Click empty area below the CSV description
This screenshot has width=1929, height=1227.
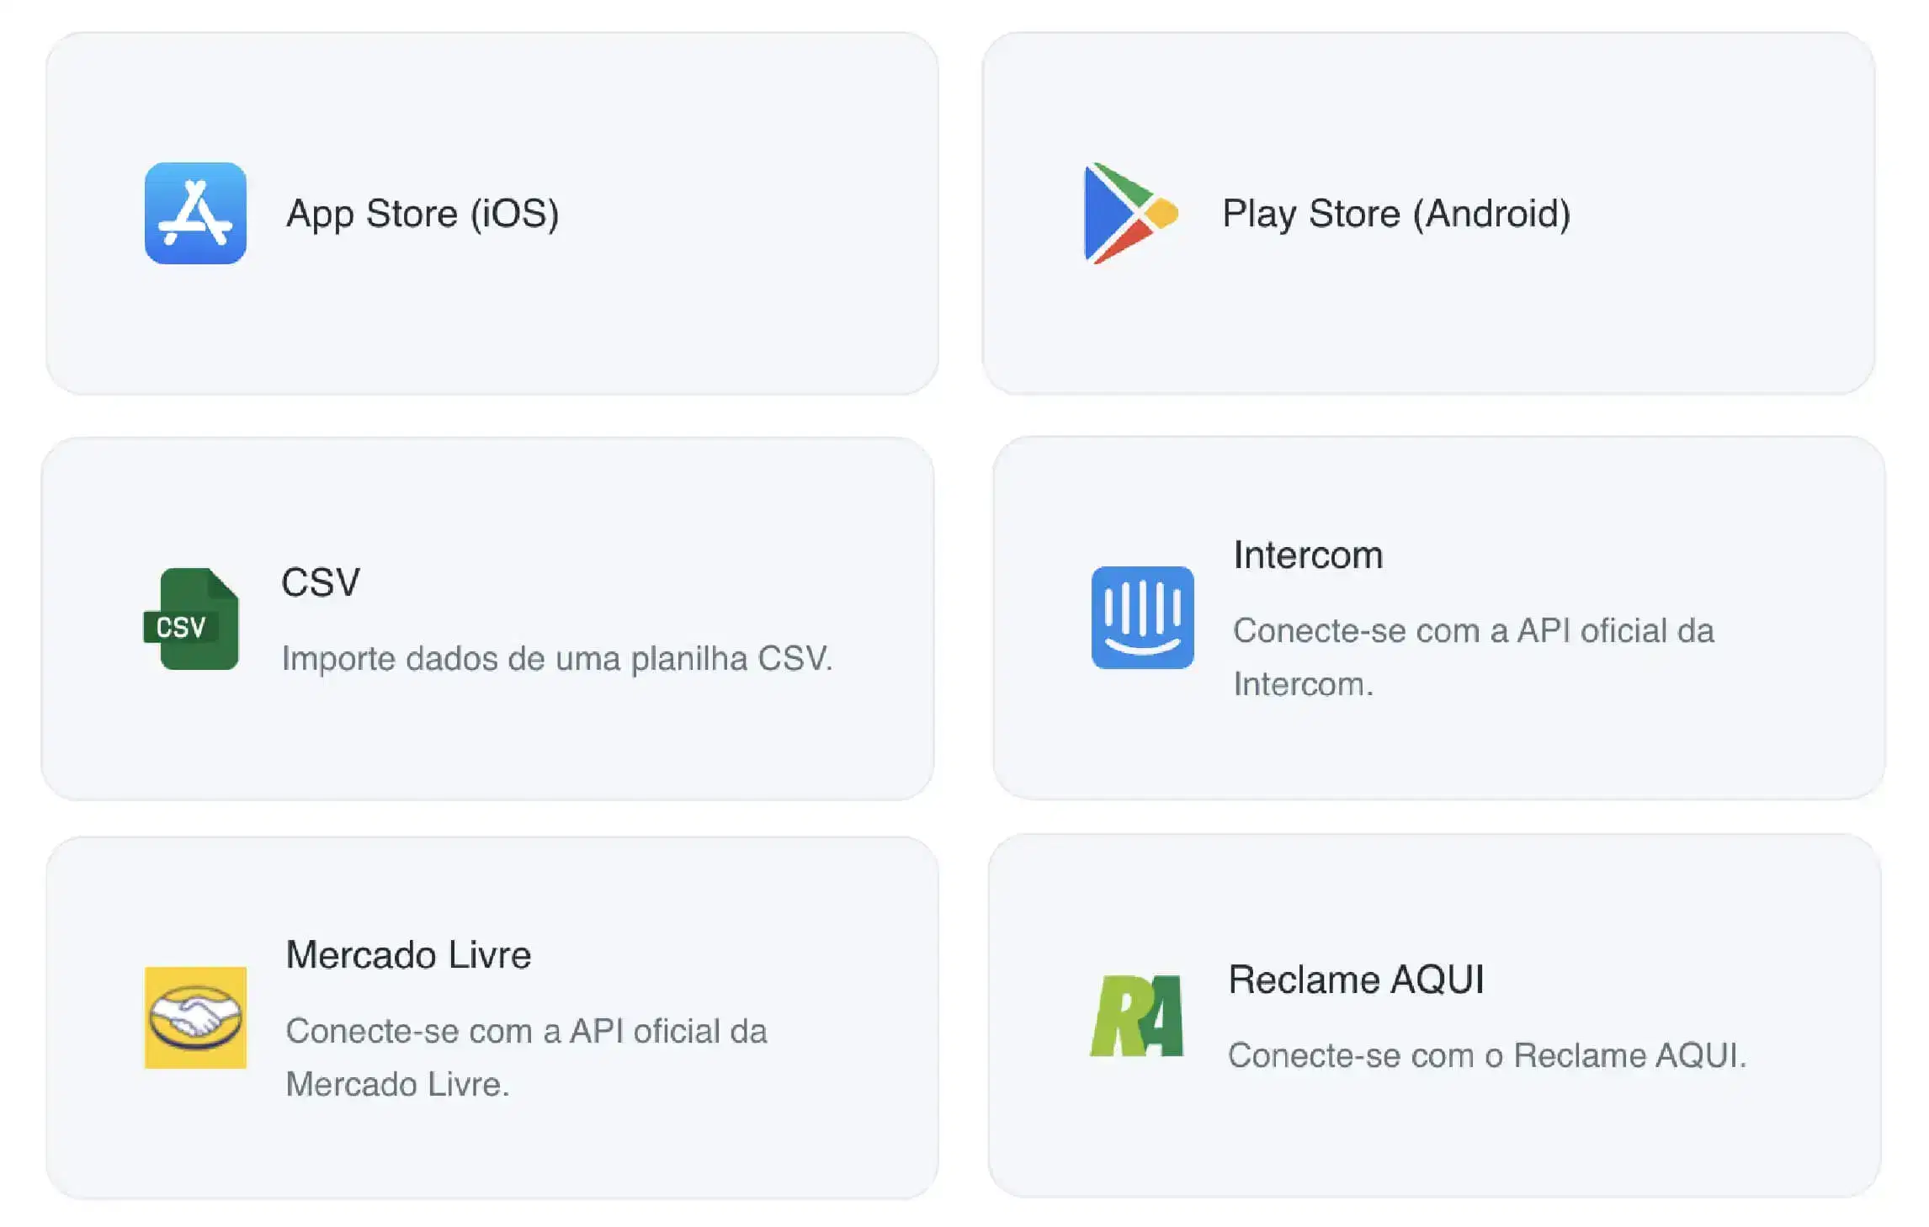pyautogui.click(x=505, y=741)
